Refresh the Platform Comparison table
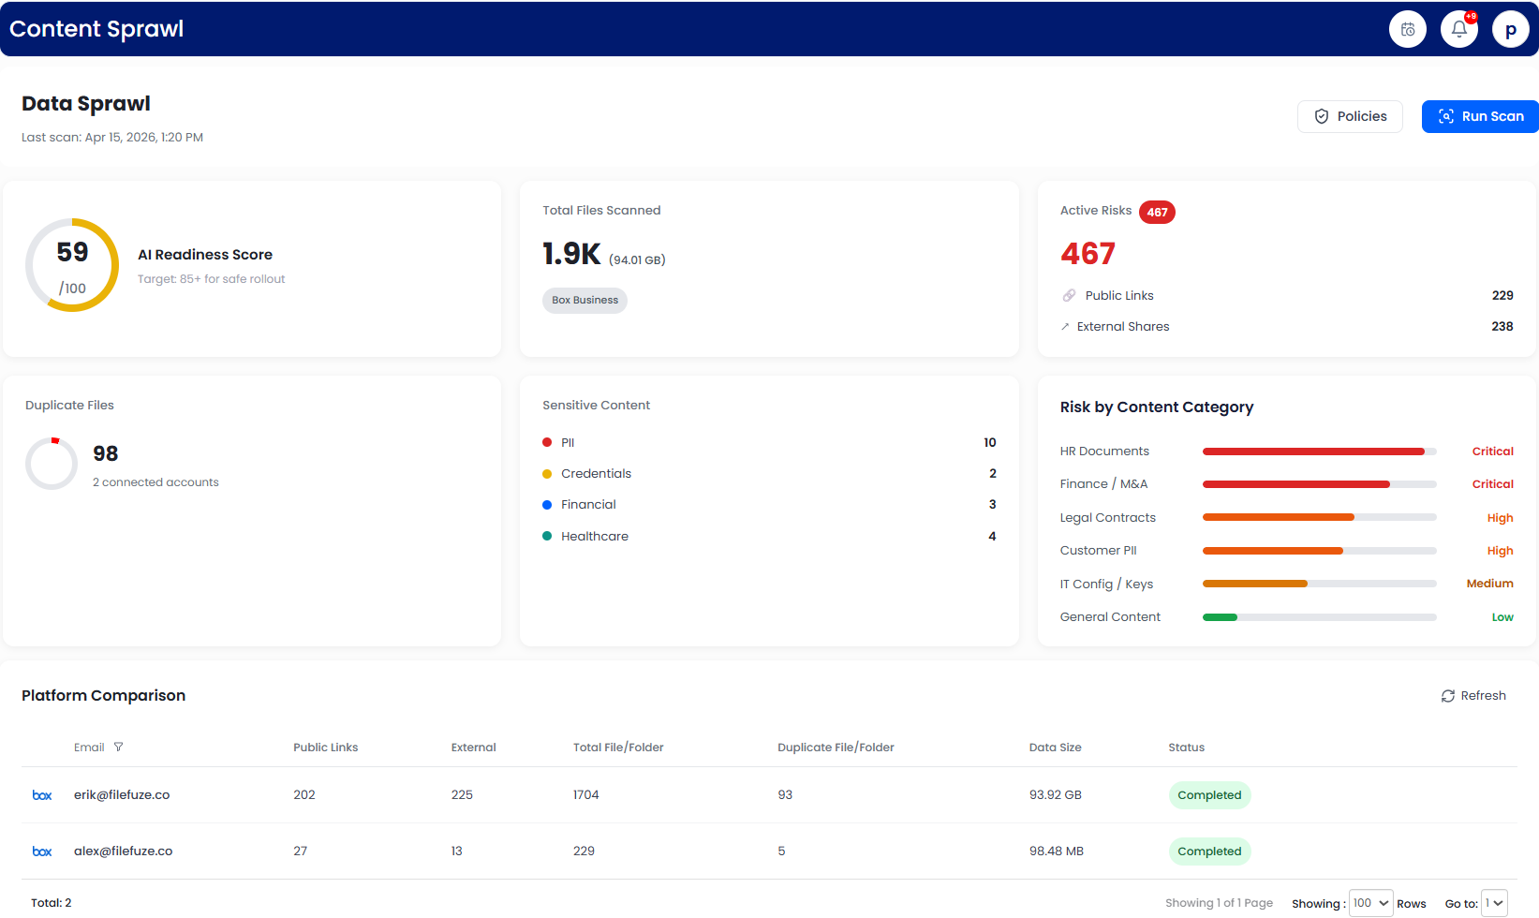This screenshot has height=918, width=1539. click(x=1473, y=695)
